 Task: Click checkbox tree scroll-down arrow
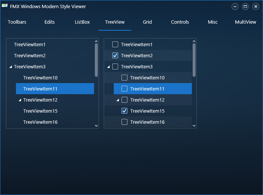(194, 126)
